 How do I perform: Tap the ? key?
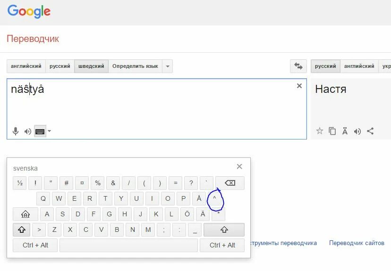point(191,183)
